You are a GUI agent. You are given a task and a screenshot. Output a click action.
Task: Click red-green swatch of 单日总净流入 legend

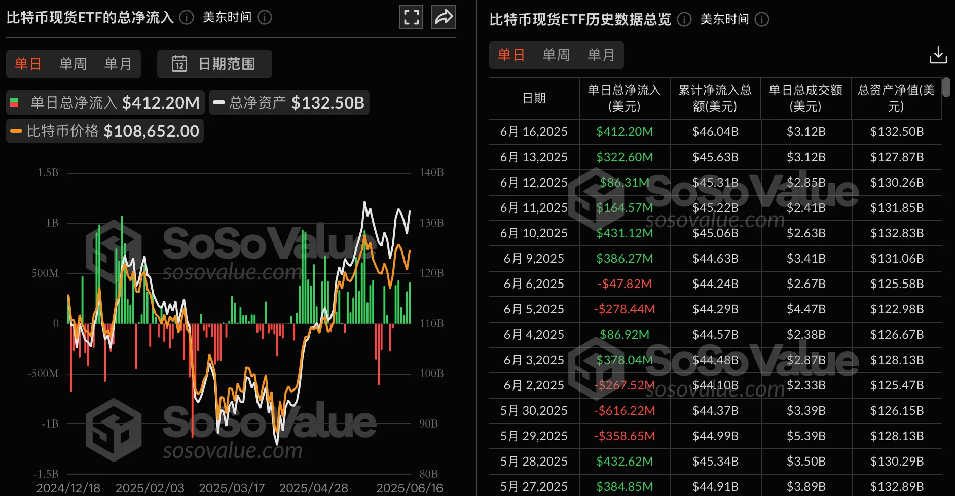tap(14, 102)
